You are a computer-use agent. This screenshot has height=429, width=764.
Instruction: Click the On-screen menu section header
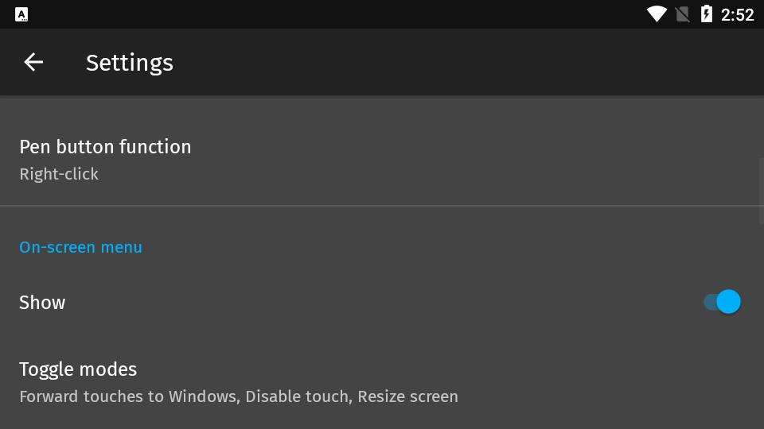80,247
